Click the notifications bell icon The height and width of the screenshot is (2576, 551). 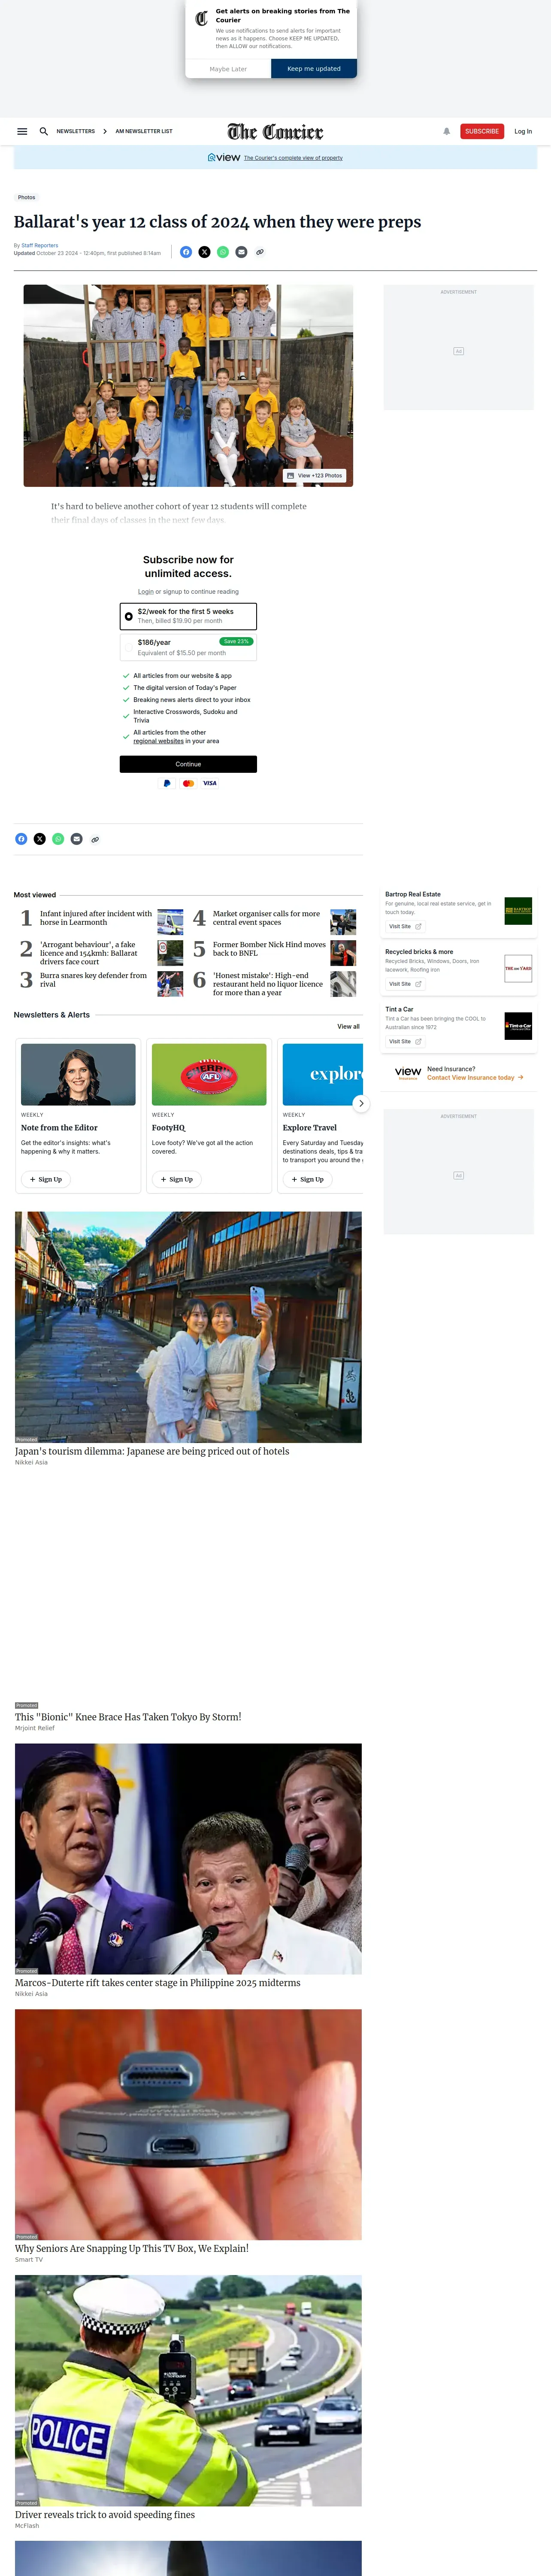447,131
